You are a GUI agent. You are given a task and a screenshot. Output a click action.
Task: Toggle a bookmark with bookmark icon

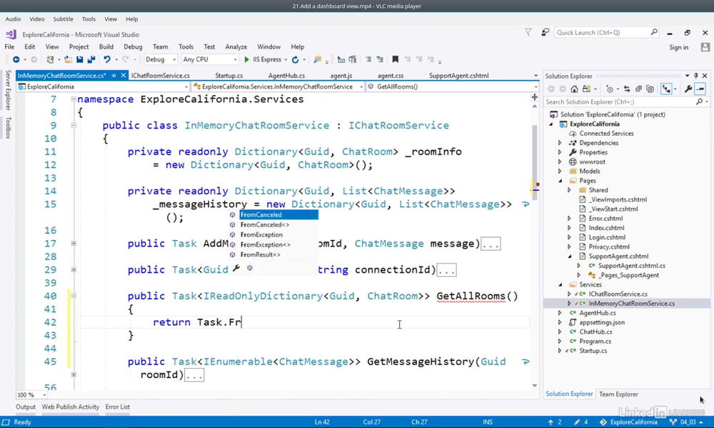tap(396, 59)
